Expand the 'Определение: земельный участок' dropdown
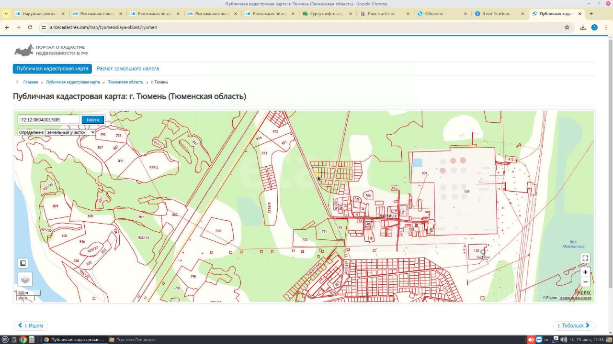The height and width of the screenshot is (344, 613). click(57, 132)
